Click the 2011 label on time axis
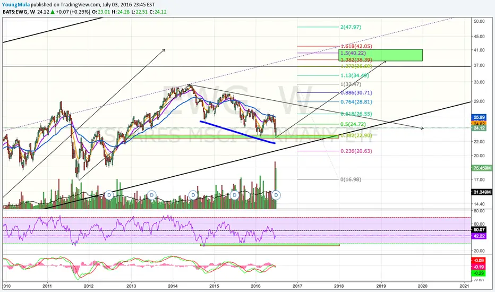The image size is (495, 292). pyautogui.click(x=47, y=286)
